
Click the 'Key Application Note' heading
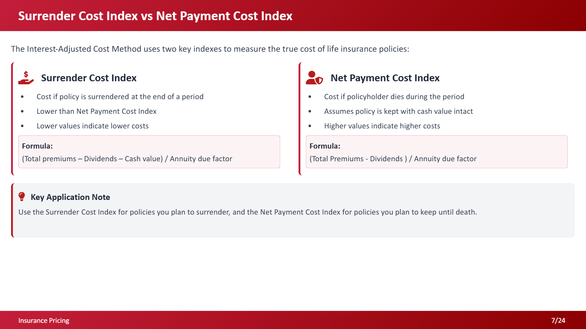(70, 197)
